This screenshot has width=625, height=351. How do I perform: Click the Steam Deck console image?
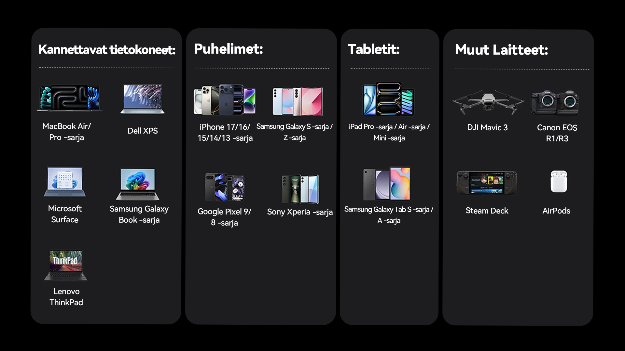tap(487, 183)
